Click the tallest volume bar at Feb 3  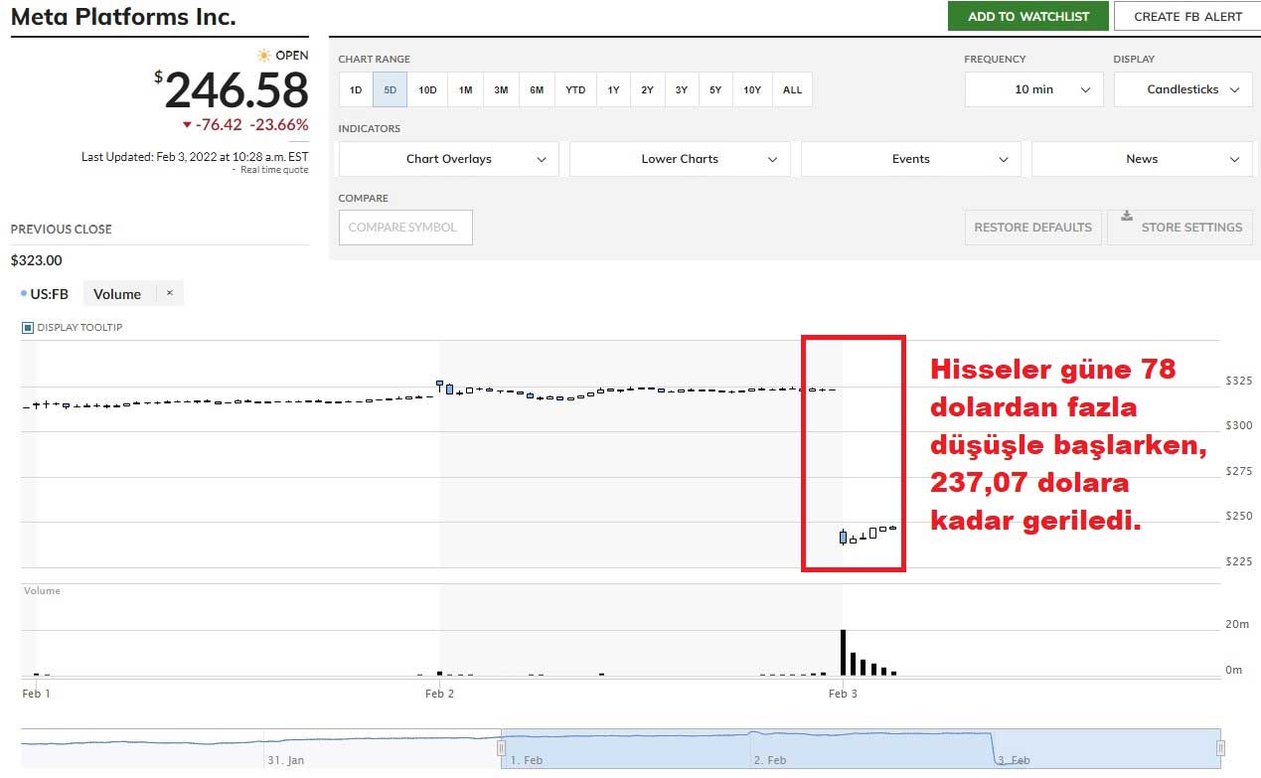coord(843,652)
